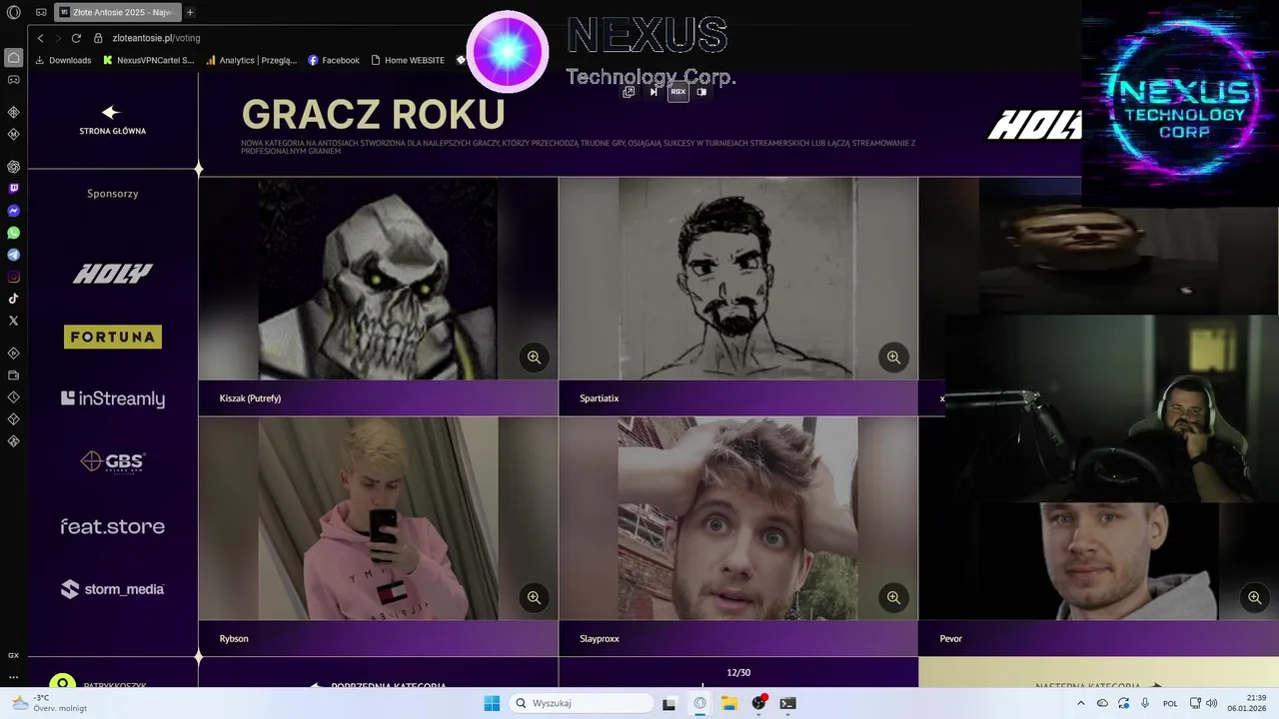
Task: Open sidebar three-dots more options
Action: [13, 675]
